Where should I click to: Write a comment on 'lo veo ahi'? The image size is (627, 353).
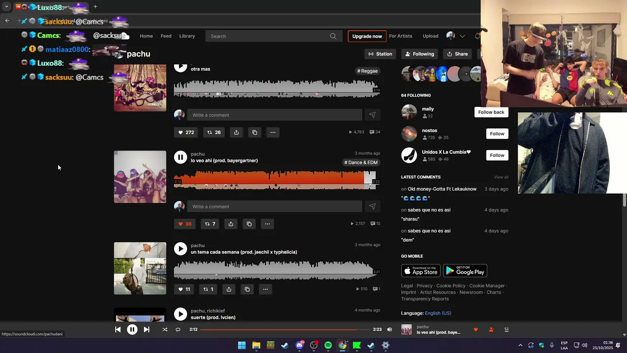pos(274,206)
